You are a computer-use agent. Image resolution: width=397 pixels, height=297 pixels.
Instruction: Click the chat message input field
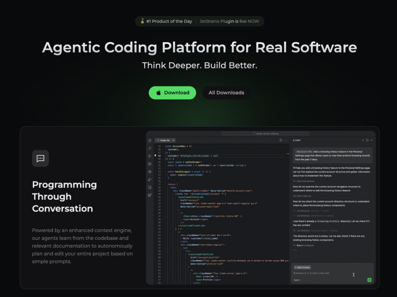[x=322, y=273]
